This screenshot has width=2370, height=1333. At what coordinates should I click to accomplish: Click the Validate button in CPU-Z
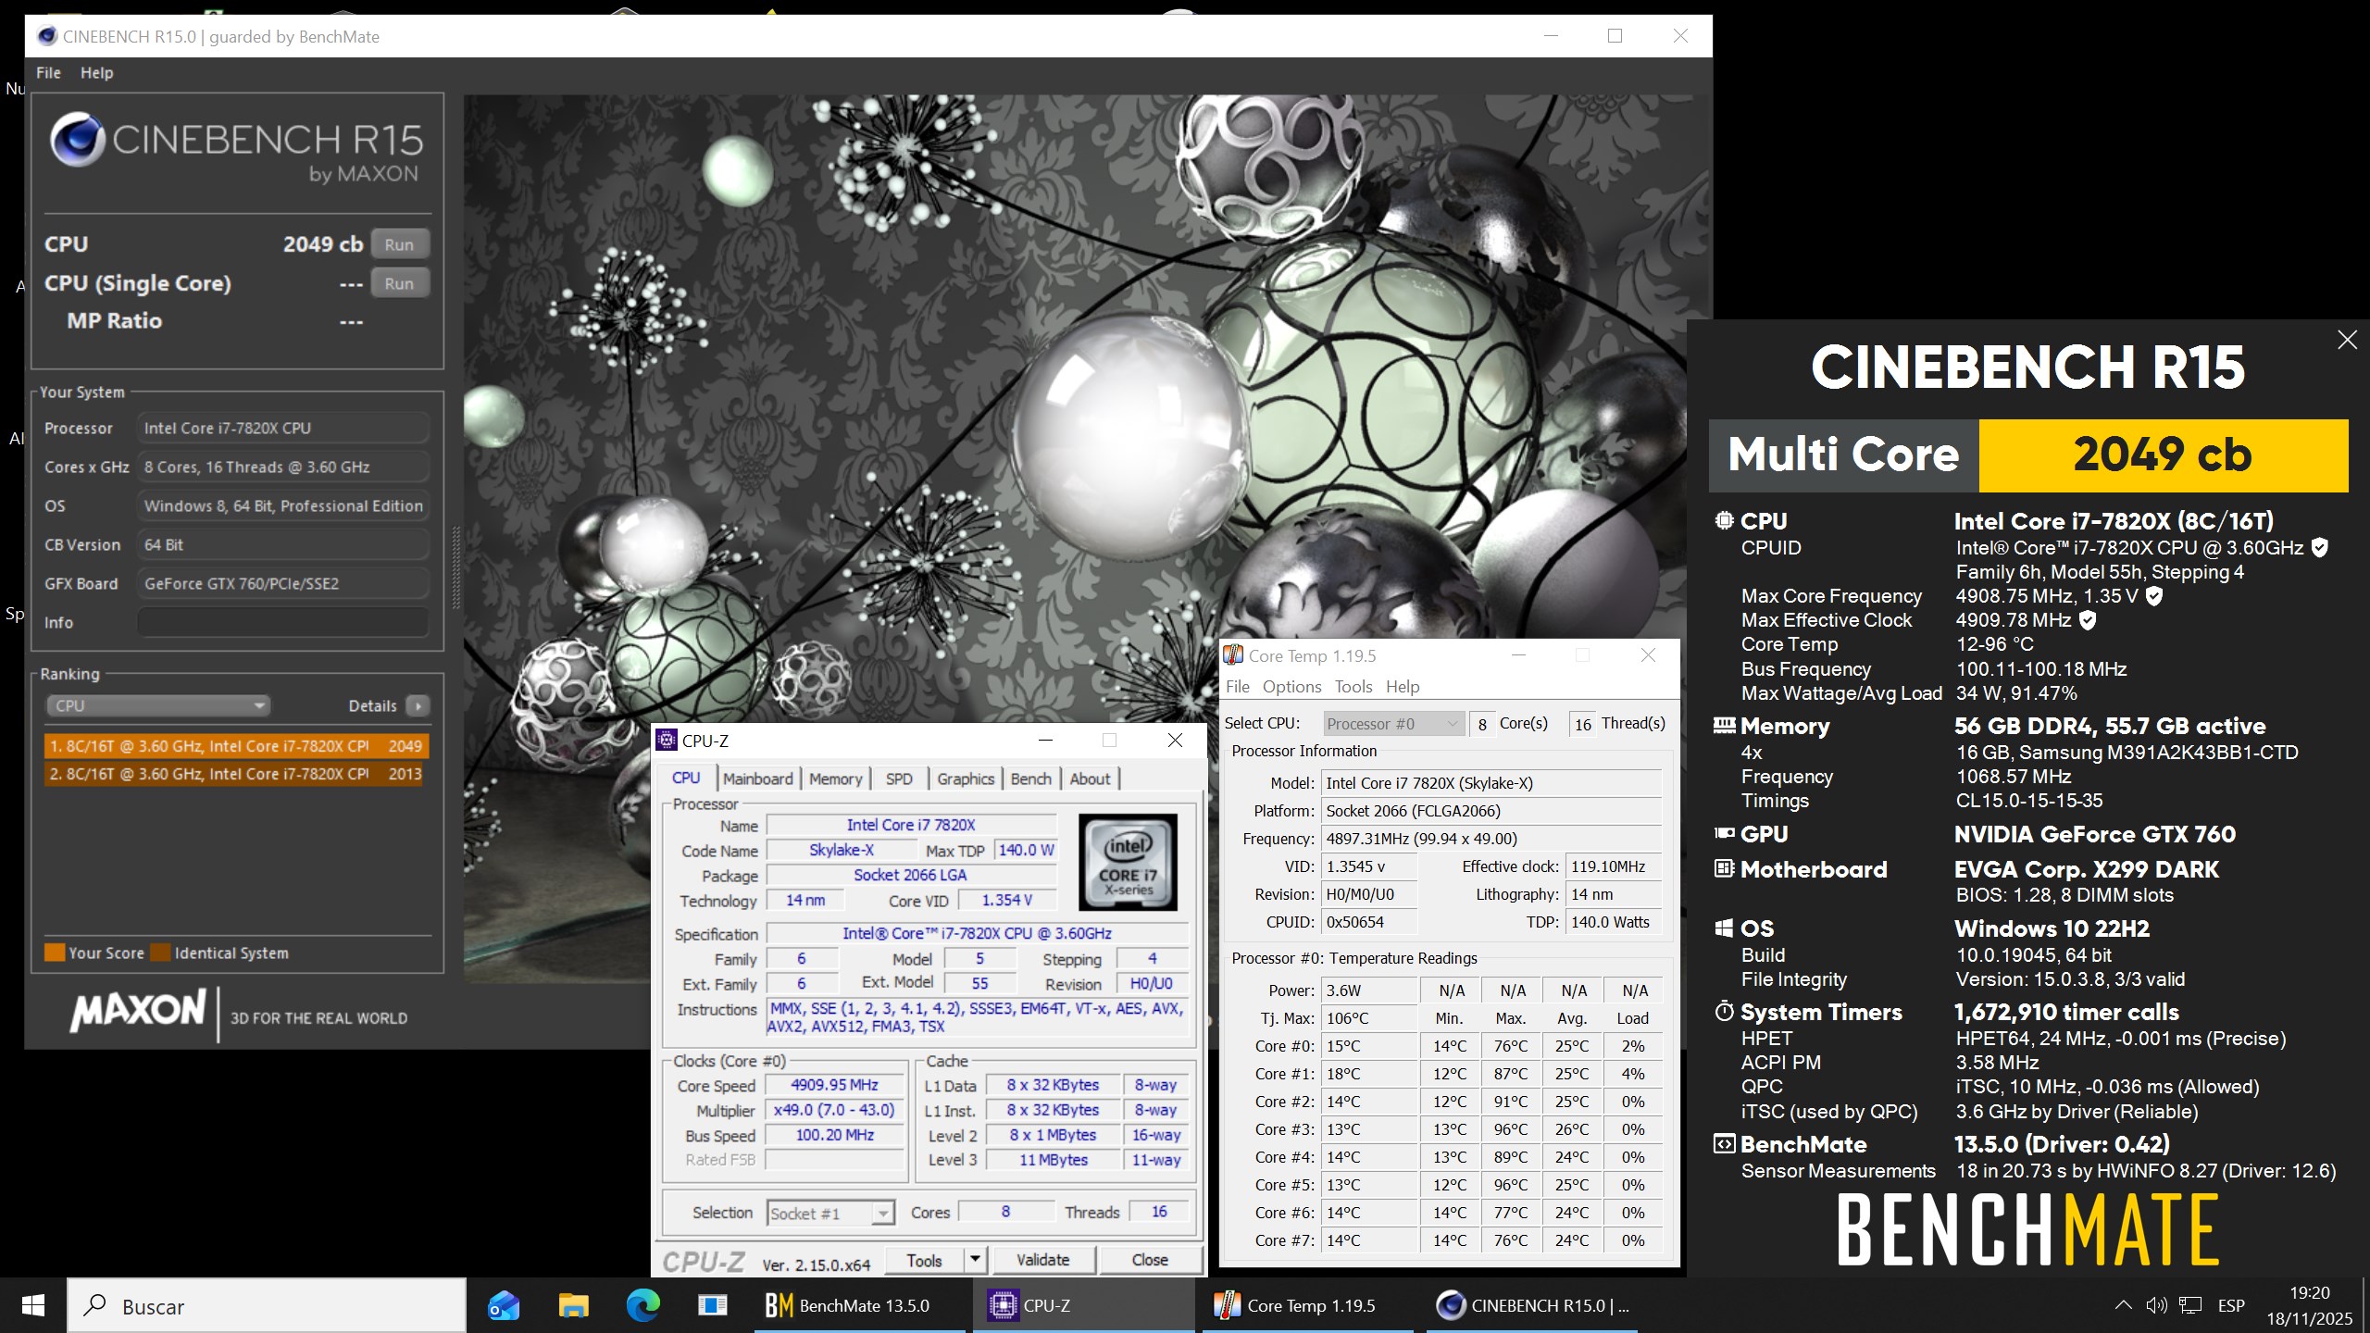1042,1259
